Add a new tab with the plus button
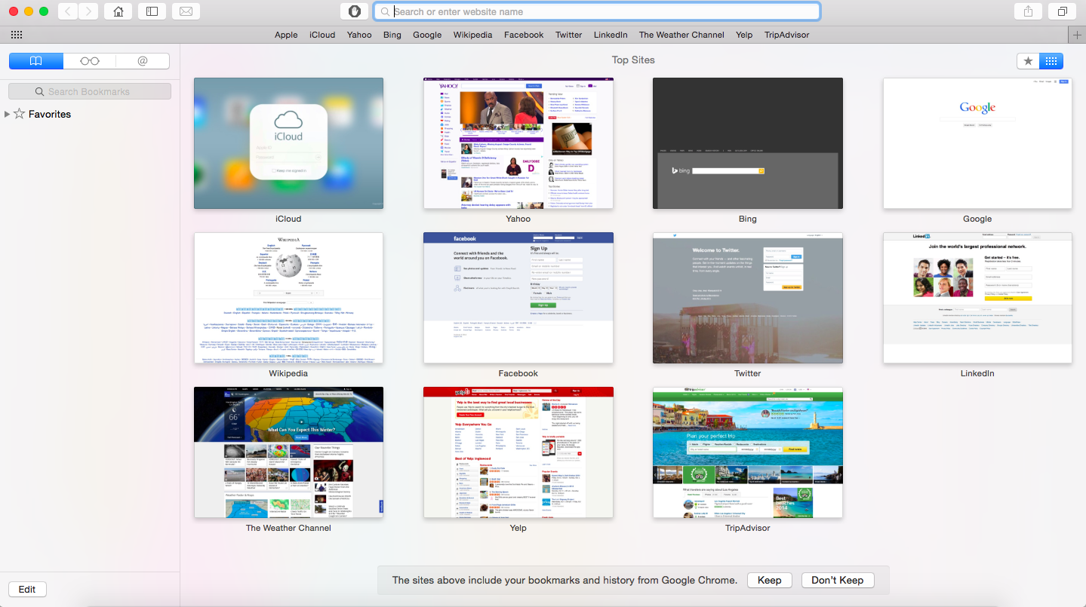 (x=1078, y=35)
